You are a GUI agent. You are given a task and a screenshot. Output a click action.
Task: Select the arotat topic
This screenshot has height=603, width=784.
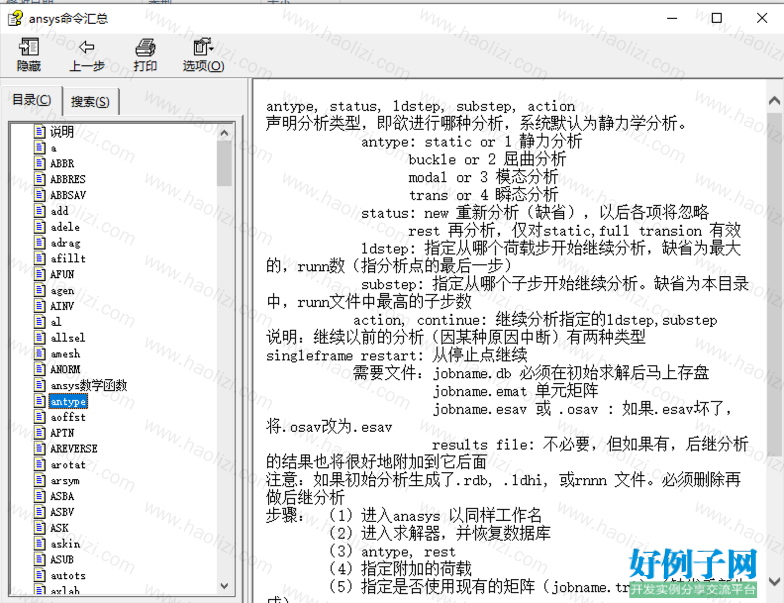68,464
